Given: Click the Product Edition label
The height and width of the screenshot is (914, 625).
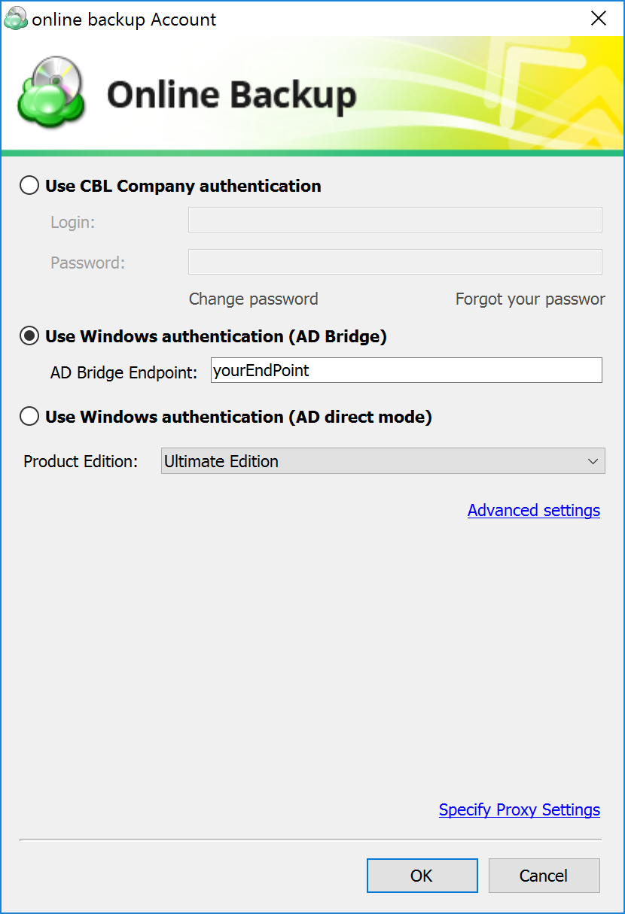Looking at the screenshot, I should click(81, 461).
